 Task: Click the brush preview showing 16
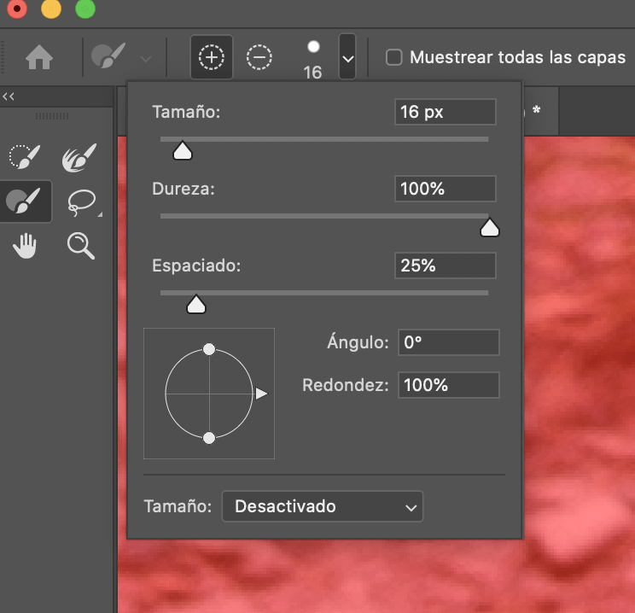(x=313, y=60)
